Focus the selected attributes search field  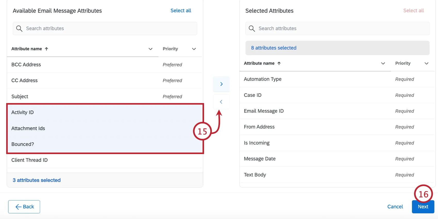[x=340, y=28]
